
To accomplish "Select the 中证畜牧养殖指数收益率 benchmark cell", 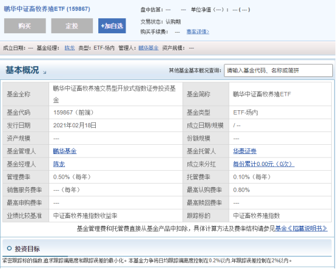I will (x=116, y=216).
